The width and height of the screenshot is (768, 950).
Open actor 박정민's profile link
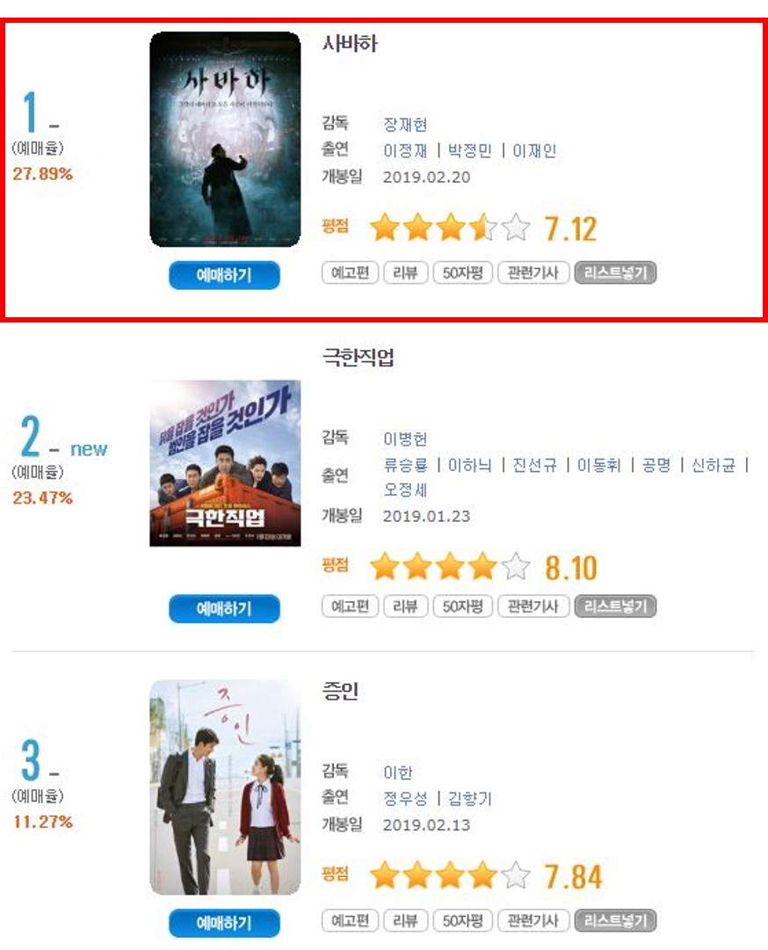click(469, 150)
